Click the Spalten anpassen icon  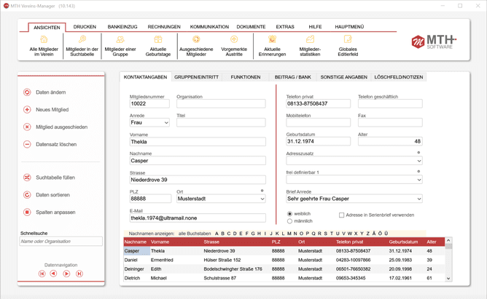[x=27, y=212]
